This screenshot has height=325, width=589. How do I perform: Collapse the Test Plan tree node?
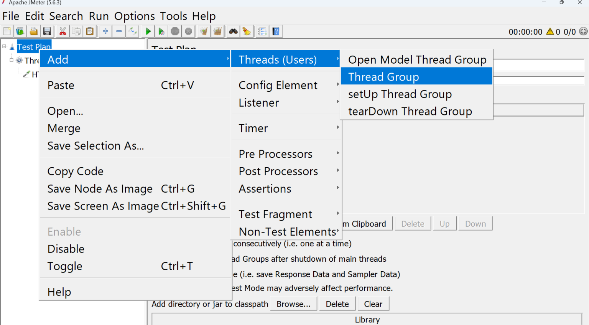[4, 46]
